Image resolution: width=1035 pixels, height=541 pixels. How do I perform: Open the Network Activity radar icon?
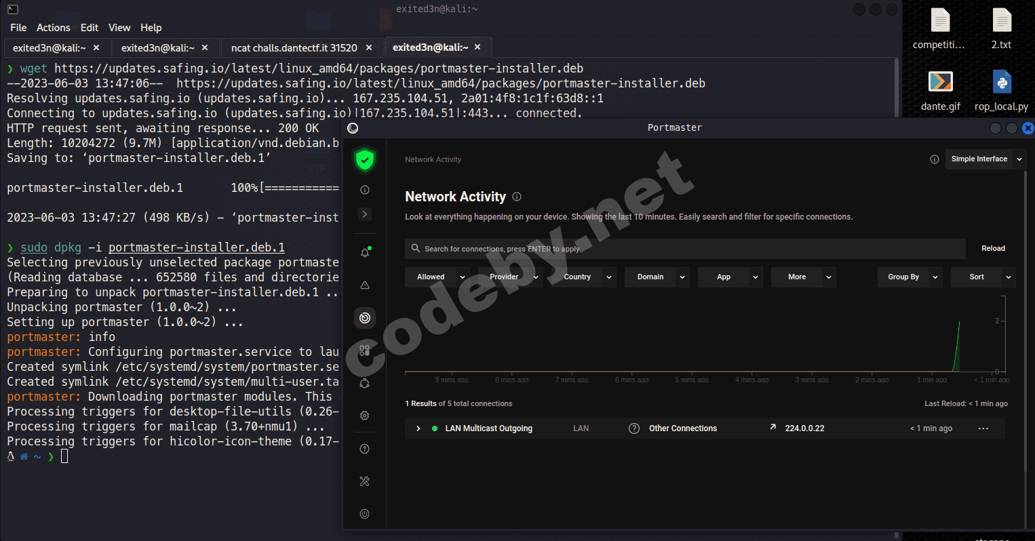[x=365, y=318]
